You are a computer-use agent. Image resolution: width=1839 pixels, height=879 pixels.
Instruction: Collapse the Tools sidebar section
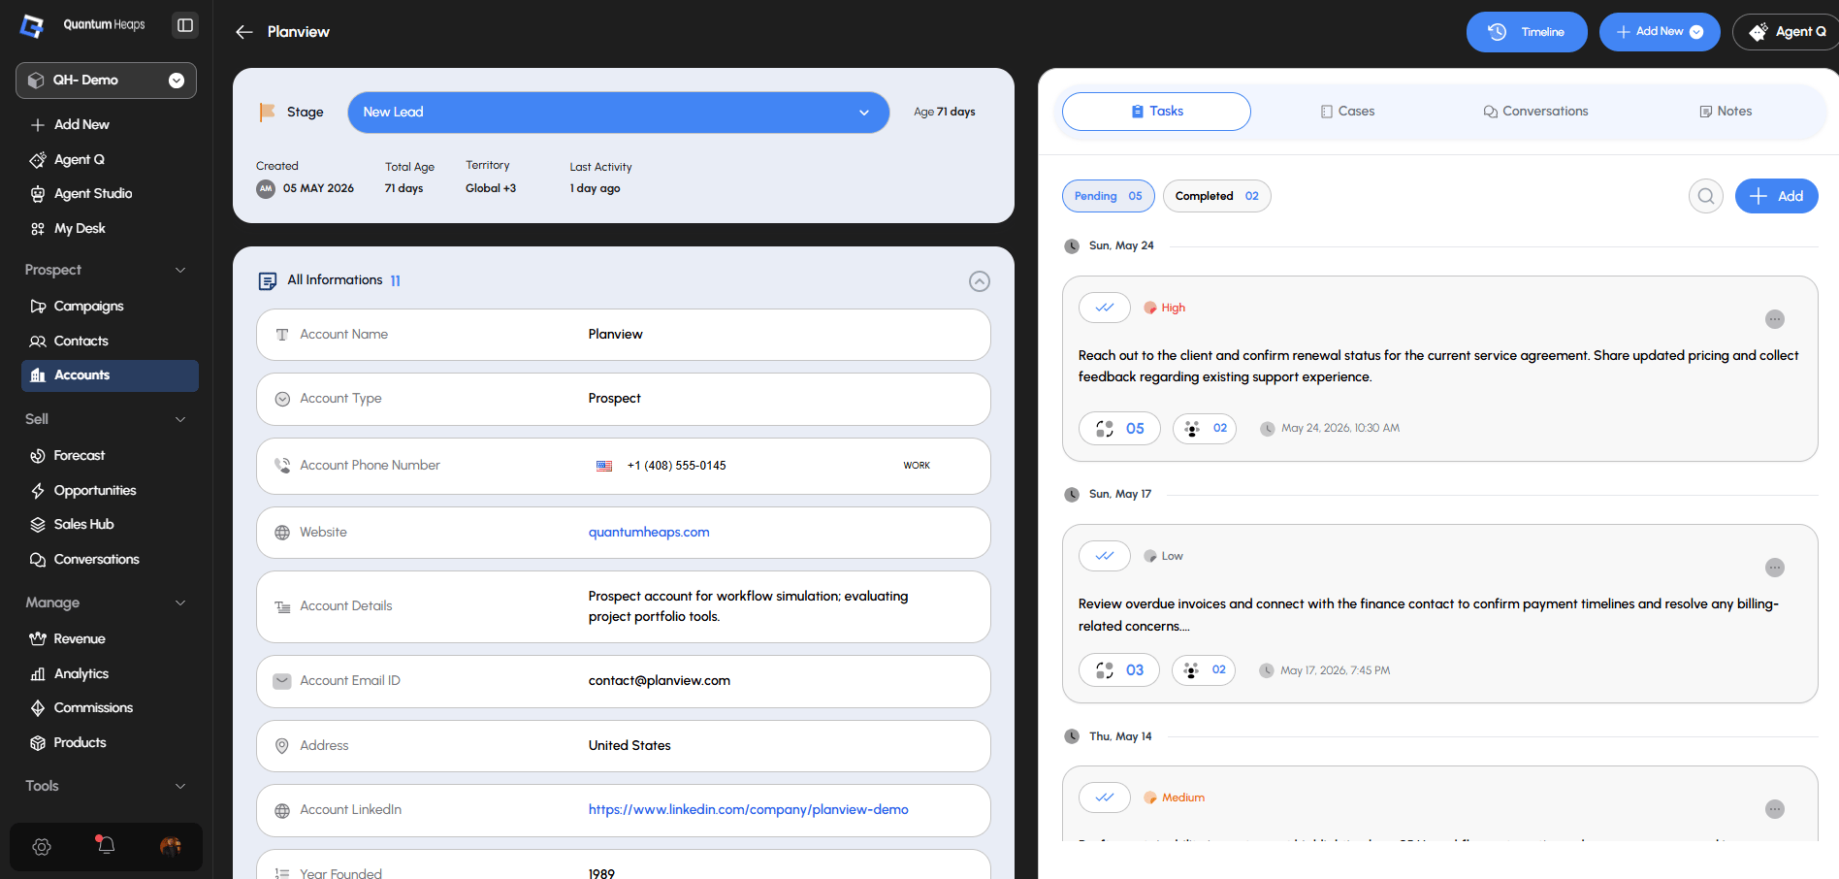click(x=180, y=786)
